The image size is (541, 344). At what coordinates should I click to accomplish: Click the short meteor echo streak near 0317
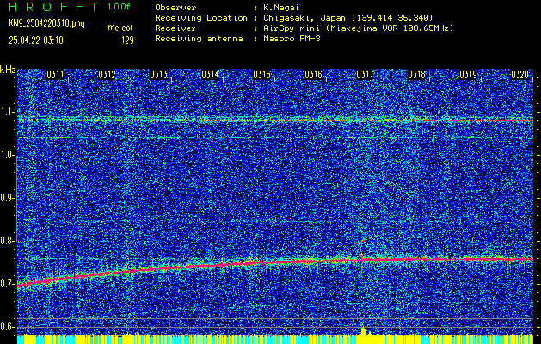361,242
